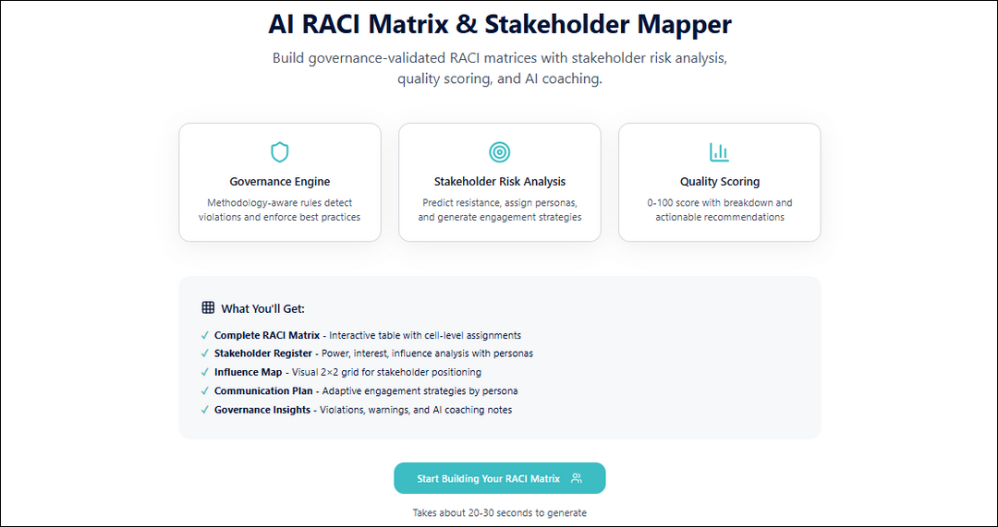Click 'Visual 2×2 grid for stakeholder positioning' text
Screen dimensions: 998x527
pyautogui.click(x=386, y=372)
